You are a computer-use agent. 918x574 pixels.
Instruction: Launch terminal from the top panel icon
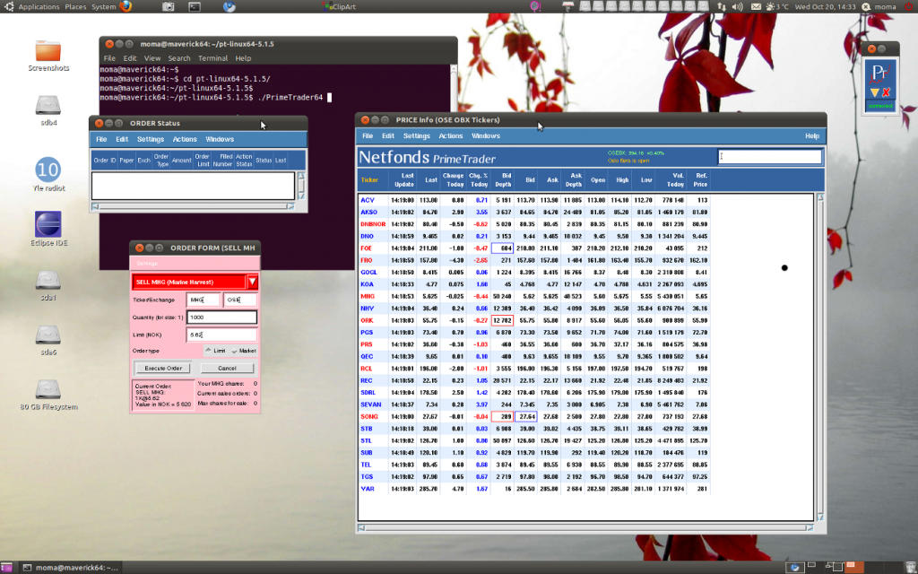click(x=195, y=7)
